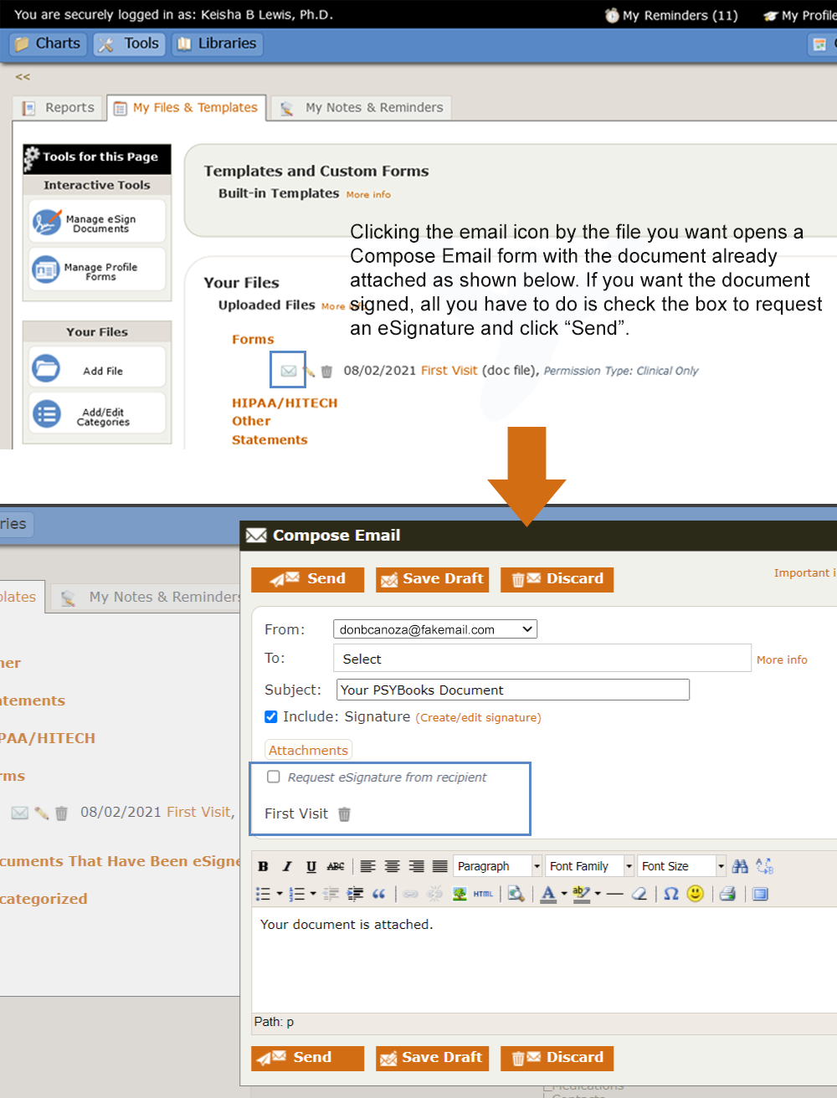Image resolution: width=837 pixels, height=1098 pixels.
Task: Align email text right
Action: coord(416,866)
